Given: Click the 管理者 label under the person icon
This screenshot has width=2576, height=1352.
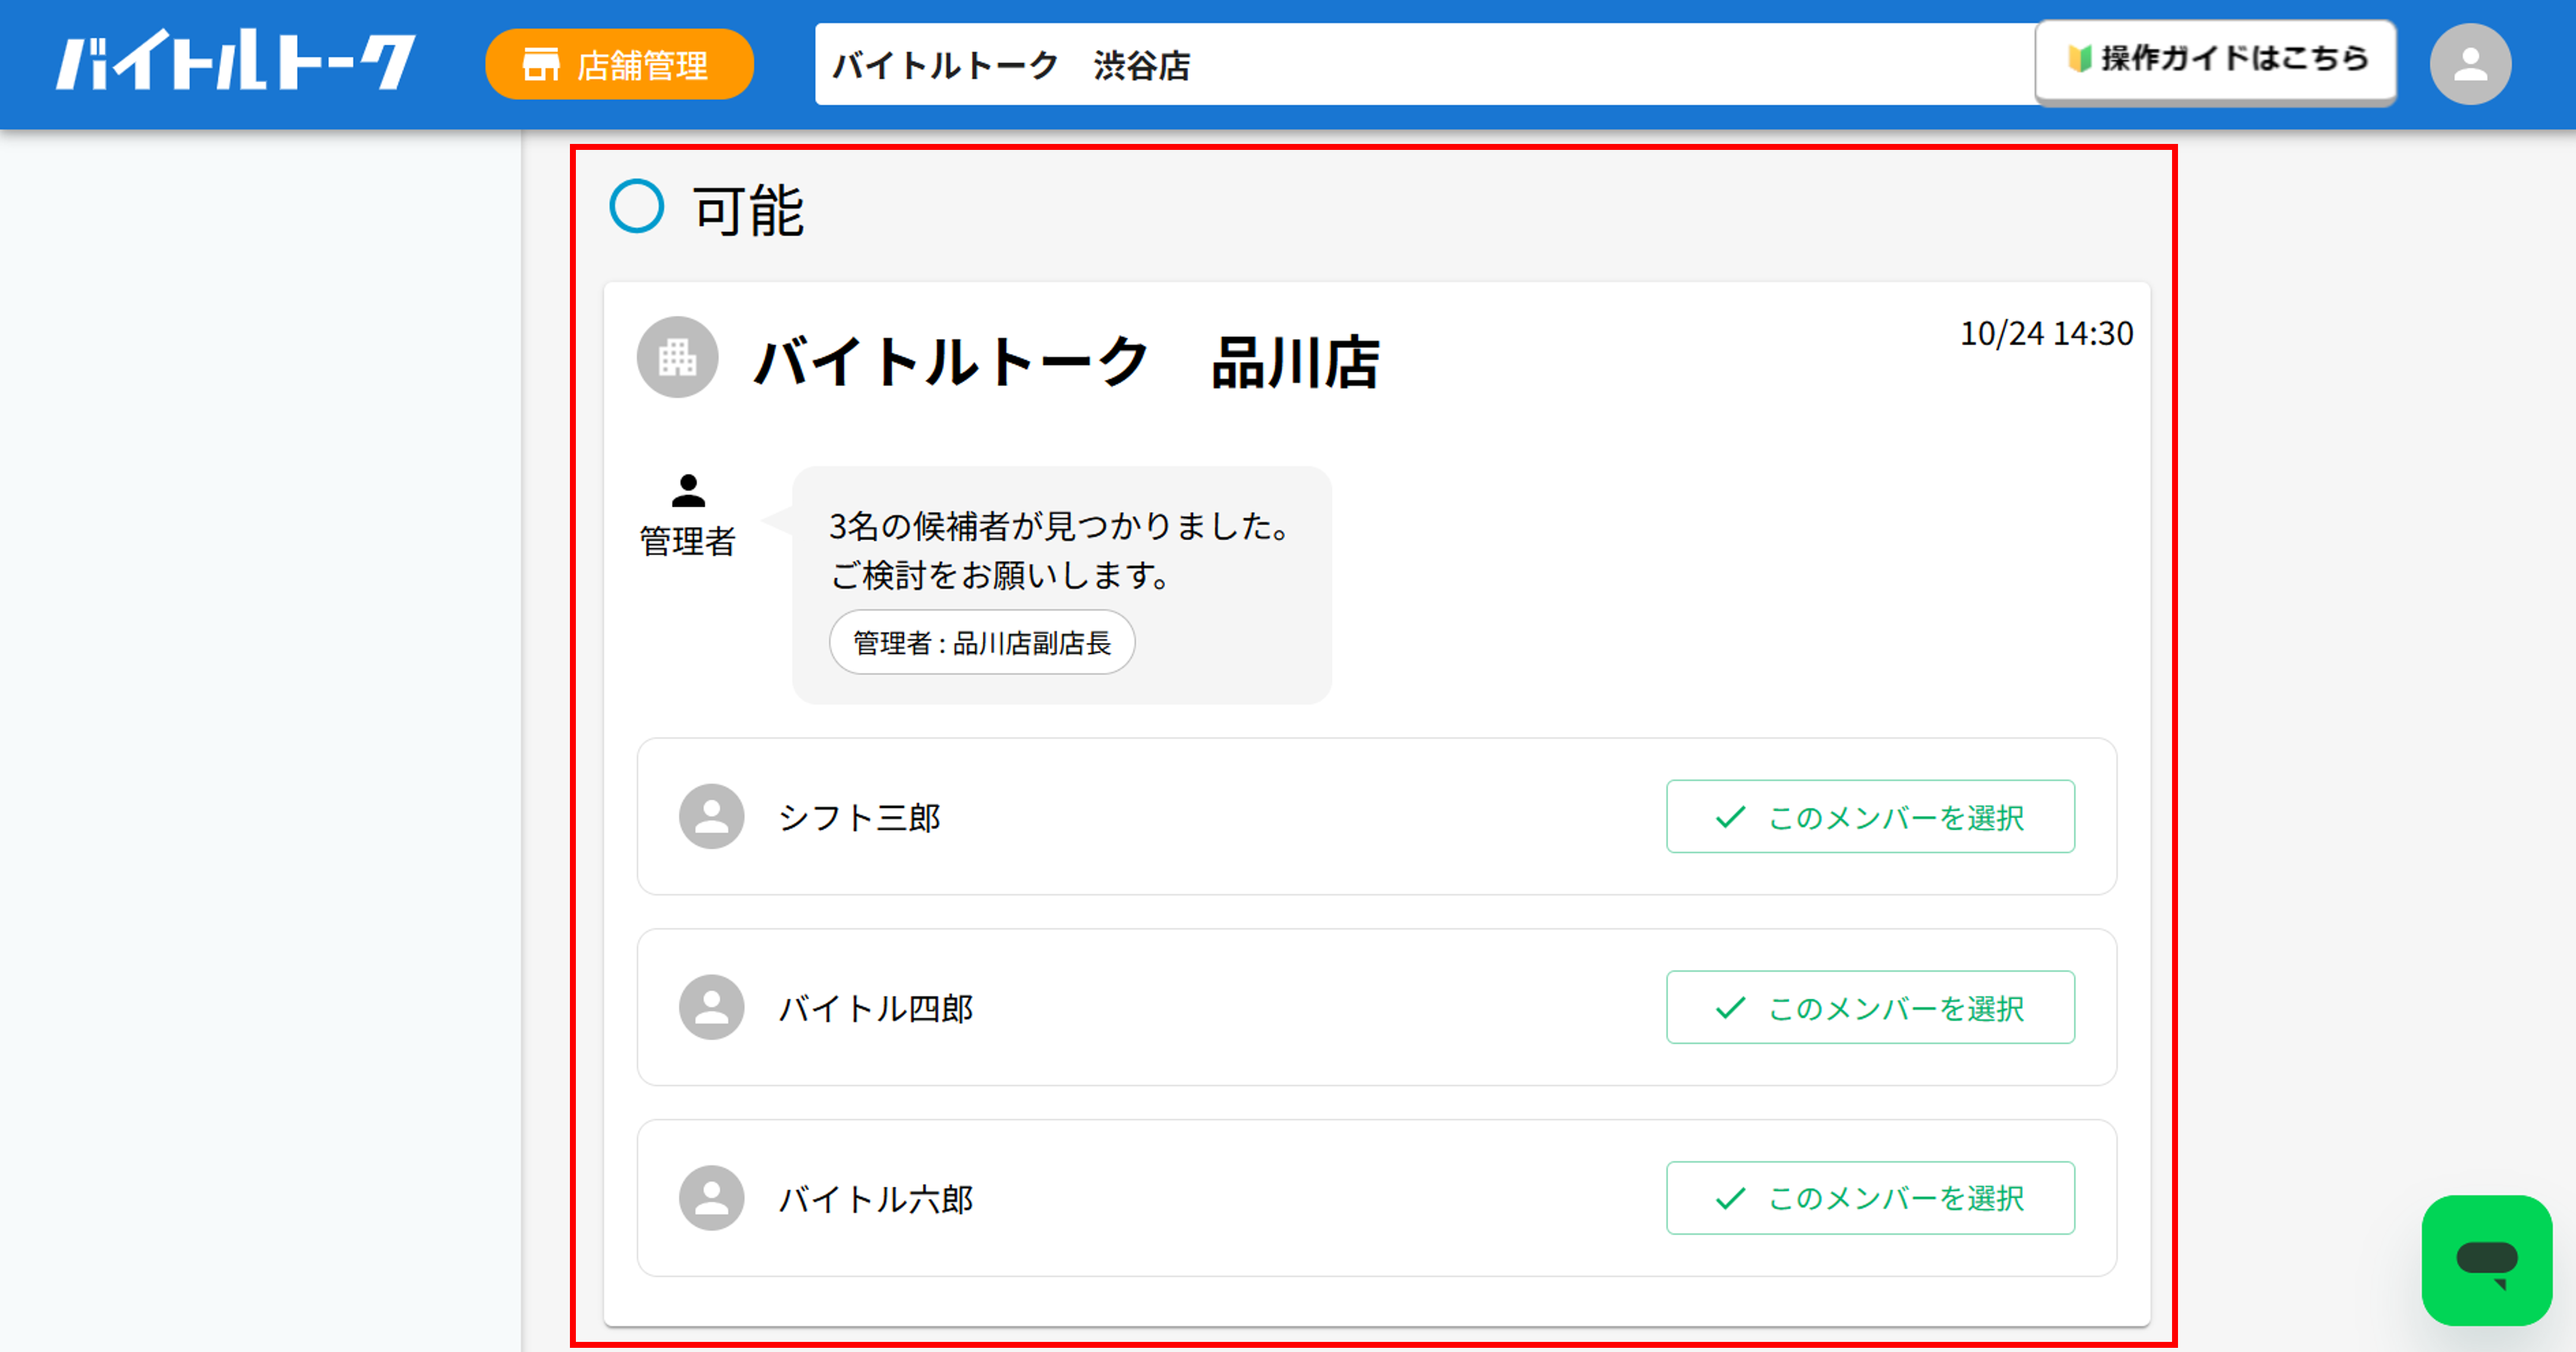Looking at the screenshot, I should [688, 541].
